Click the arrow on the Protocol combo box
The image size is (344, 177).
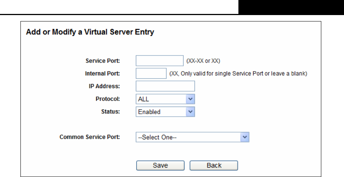190,99
